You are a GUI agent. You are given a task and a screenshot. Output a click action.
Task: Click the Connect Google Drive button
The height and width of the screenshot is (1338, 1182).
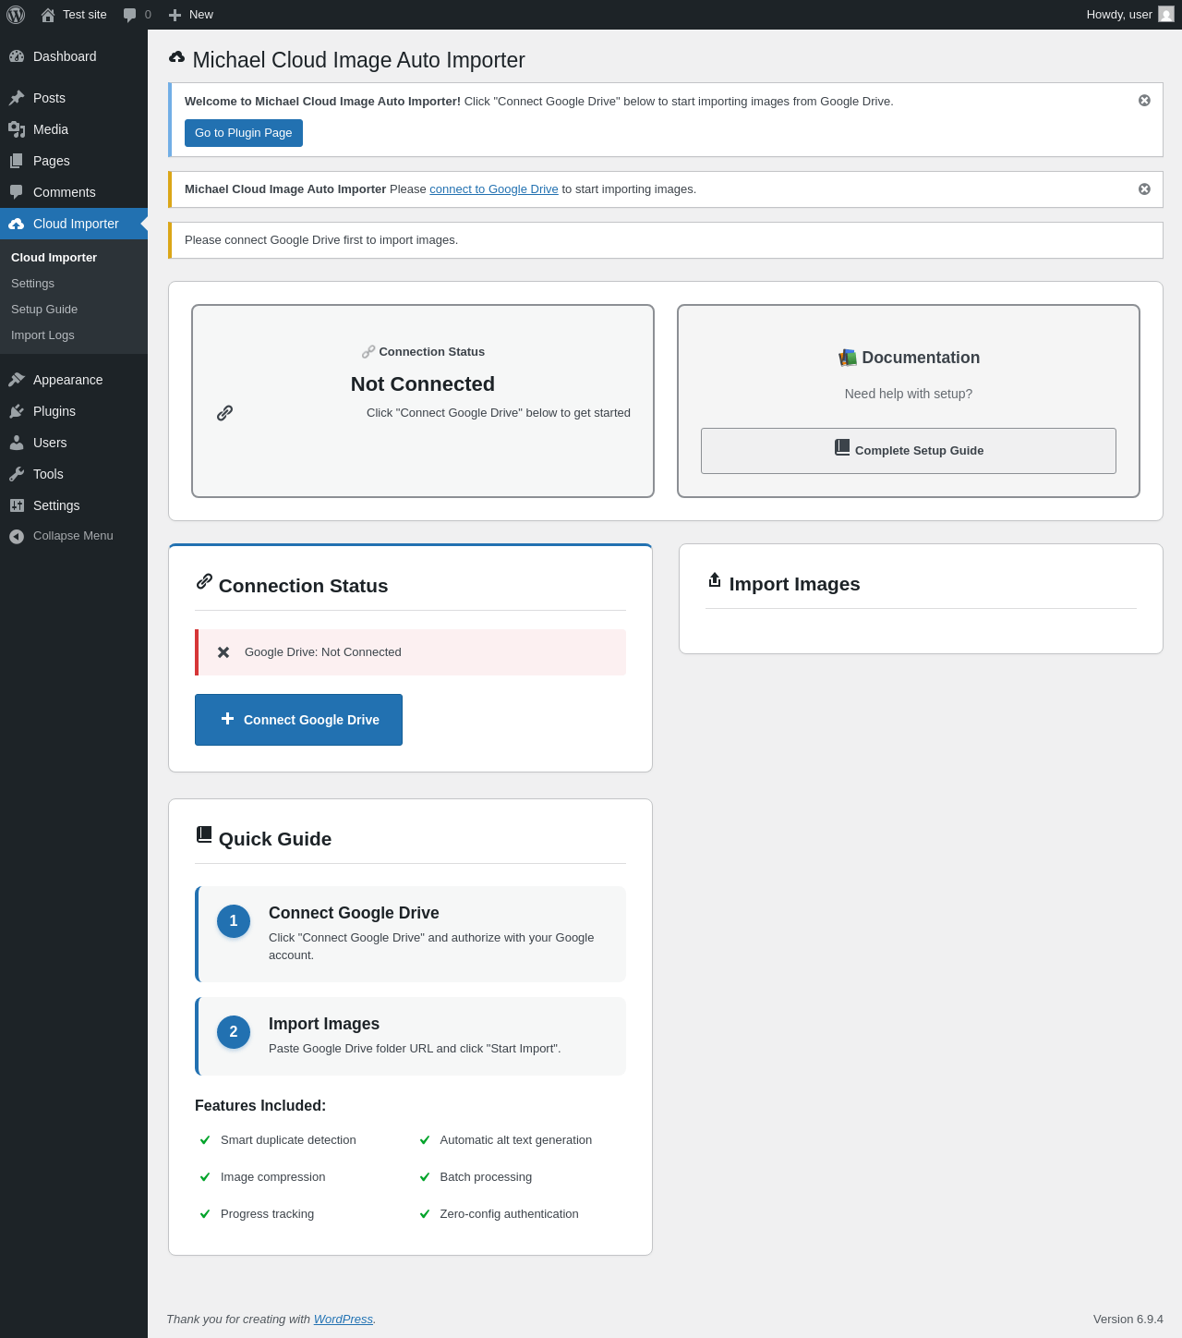point(298,720)
